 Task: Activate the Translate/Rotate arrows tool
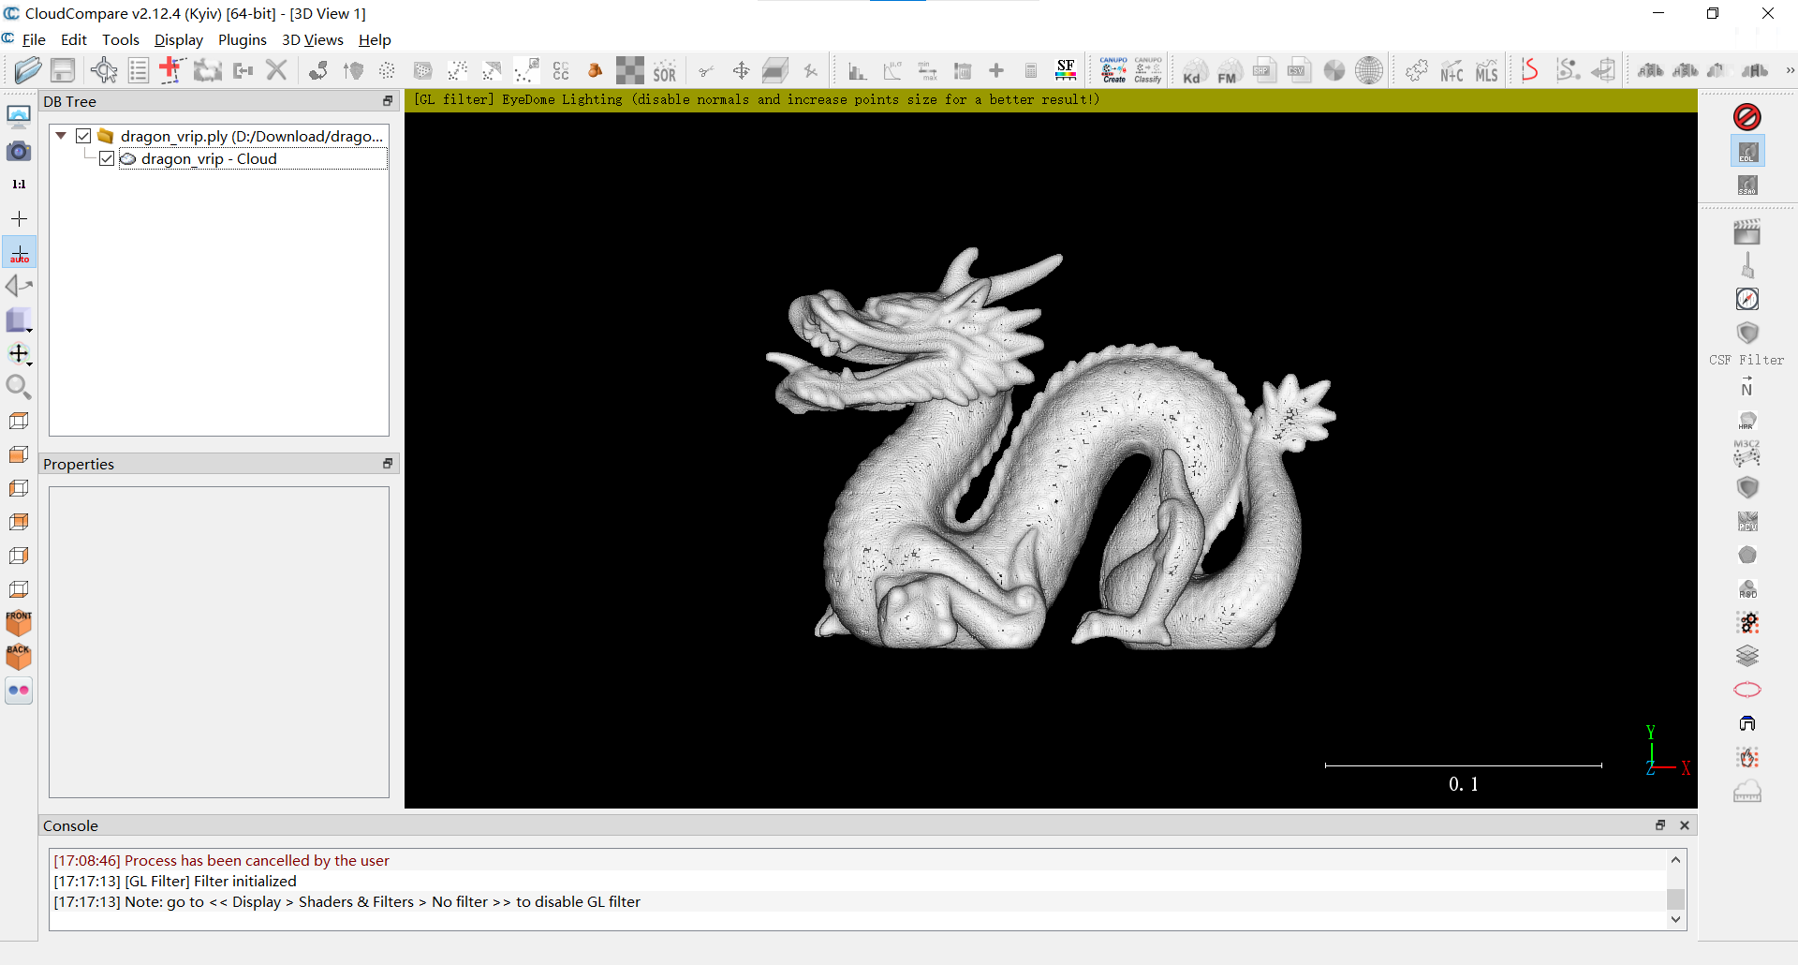[741, 70]
